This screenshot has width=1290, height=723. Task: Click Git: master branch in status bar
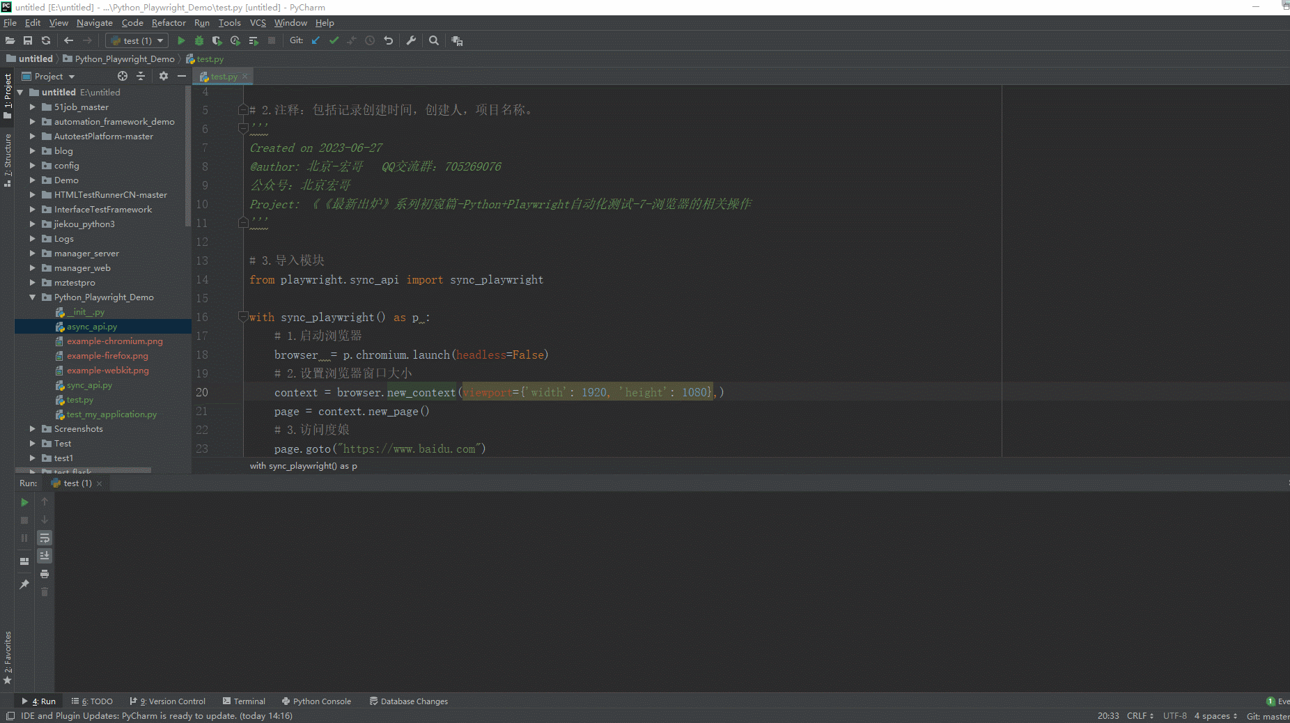(1267, 716)
